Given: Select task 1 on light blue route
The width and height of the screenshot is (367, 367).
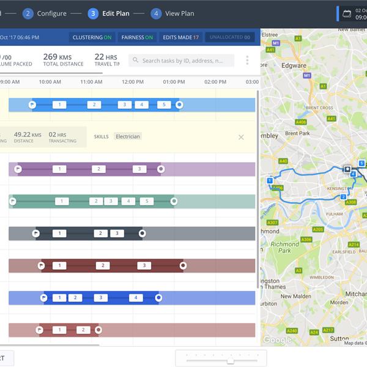Looking at the screenshot, I should (59, 105).
